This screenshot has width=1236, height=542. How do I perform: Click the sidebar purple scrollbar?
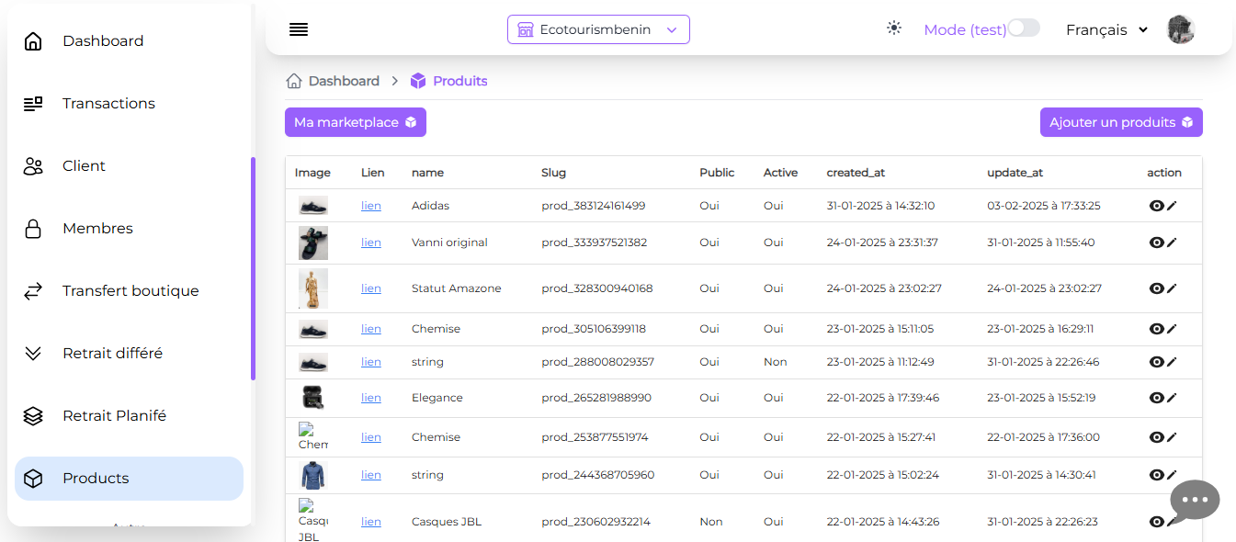pyautogui.click(x=253, y=268)
